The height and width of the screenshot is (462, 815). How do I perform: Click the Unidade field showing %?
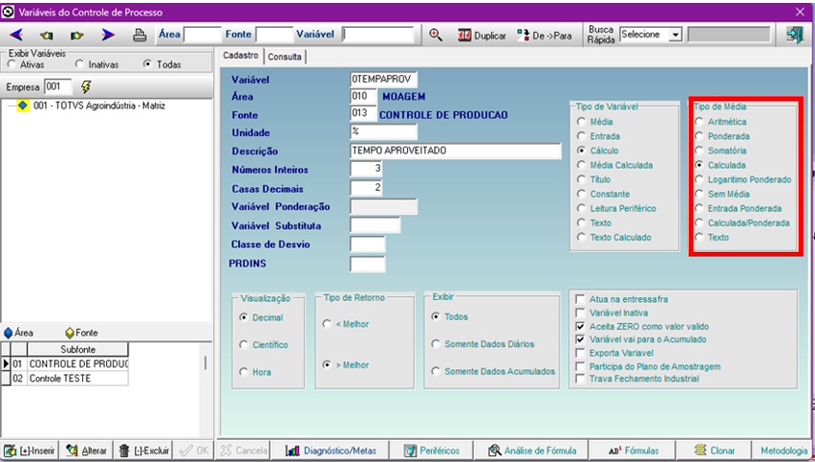point(384,132)
